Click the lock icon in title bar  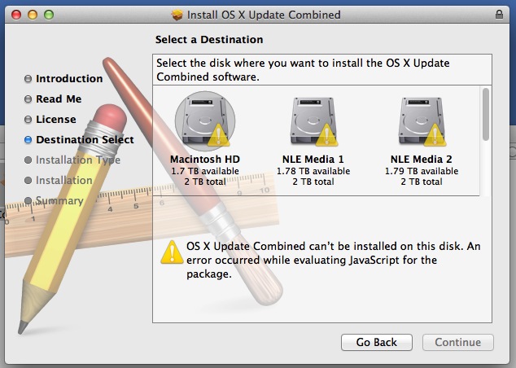coord(499,15)
